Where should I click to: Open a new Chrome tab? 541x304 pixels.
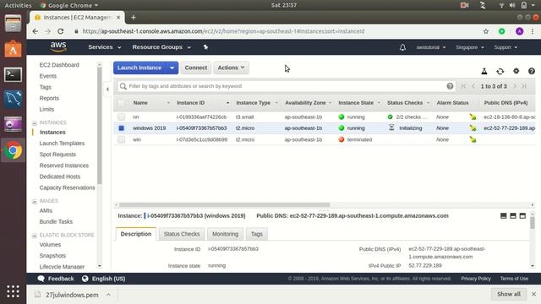coord(134,17)
